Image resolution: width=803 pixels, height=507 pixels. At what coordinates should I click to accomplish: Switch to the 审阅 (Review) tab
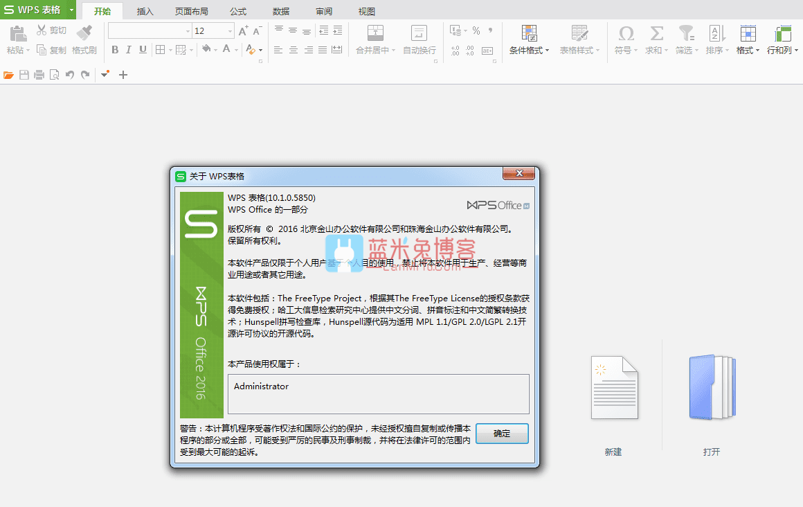click(x=324, y=11)
